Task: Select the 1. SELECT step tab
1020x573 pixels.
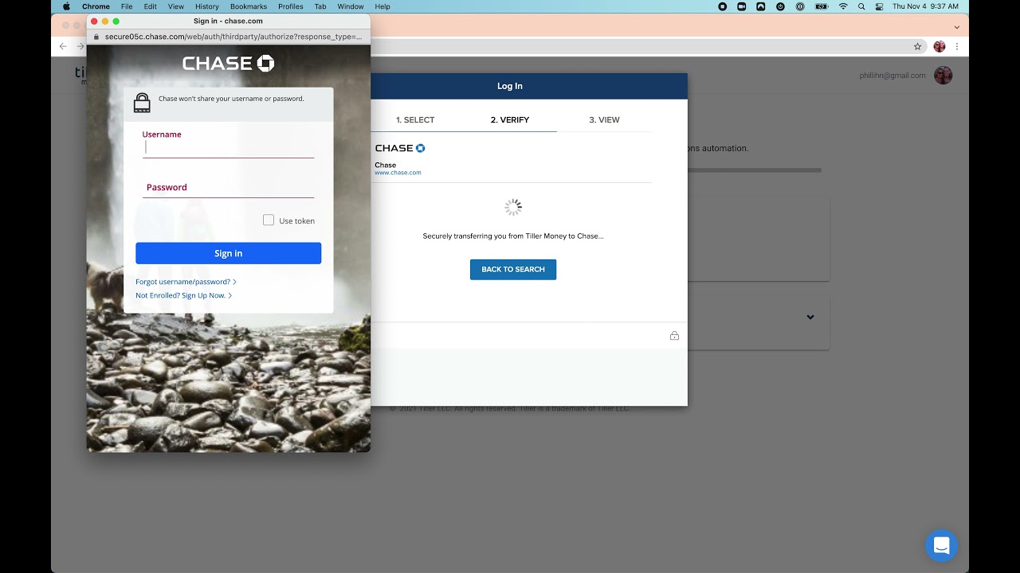Action: click(x=415, y=120)
